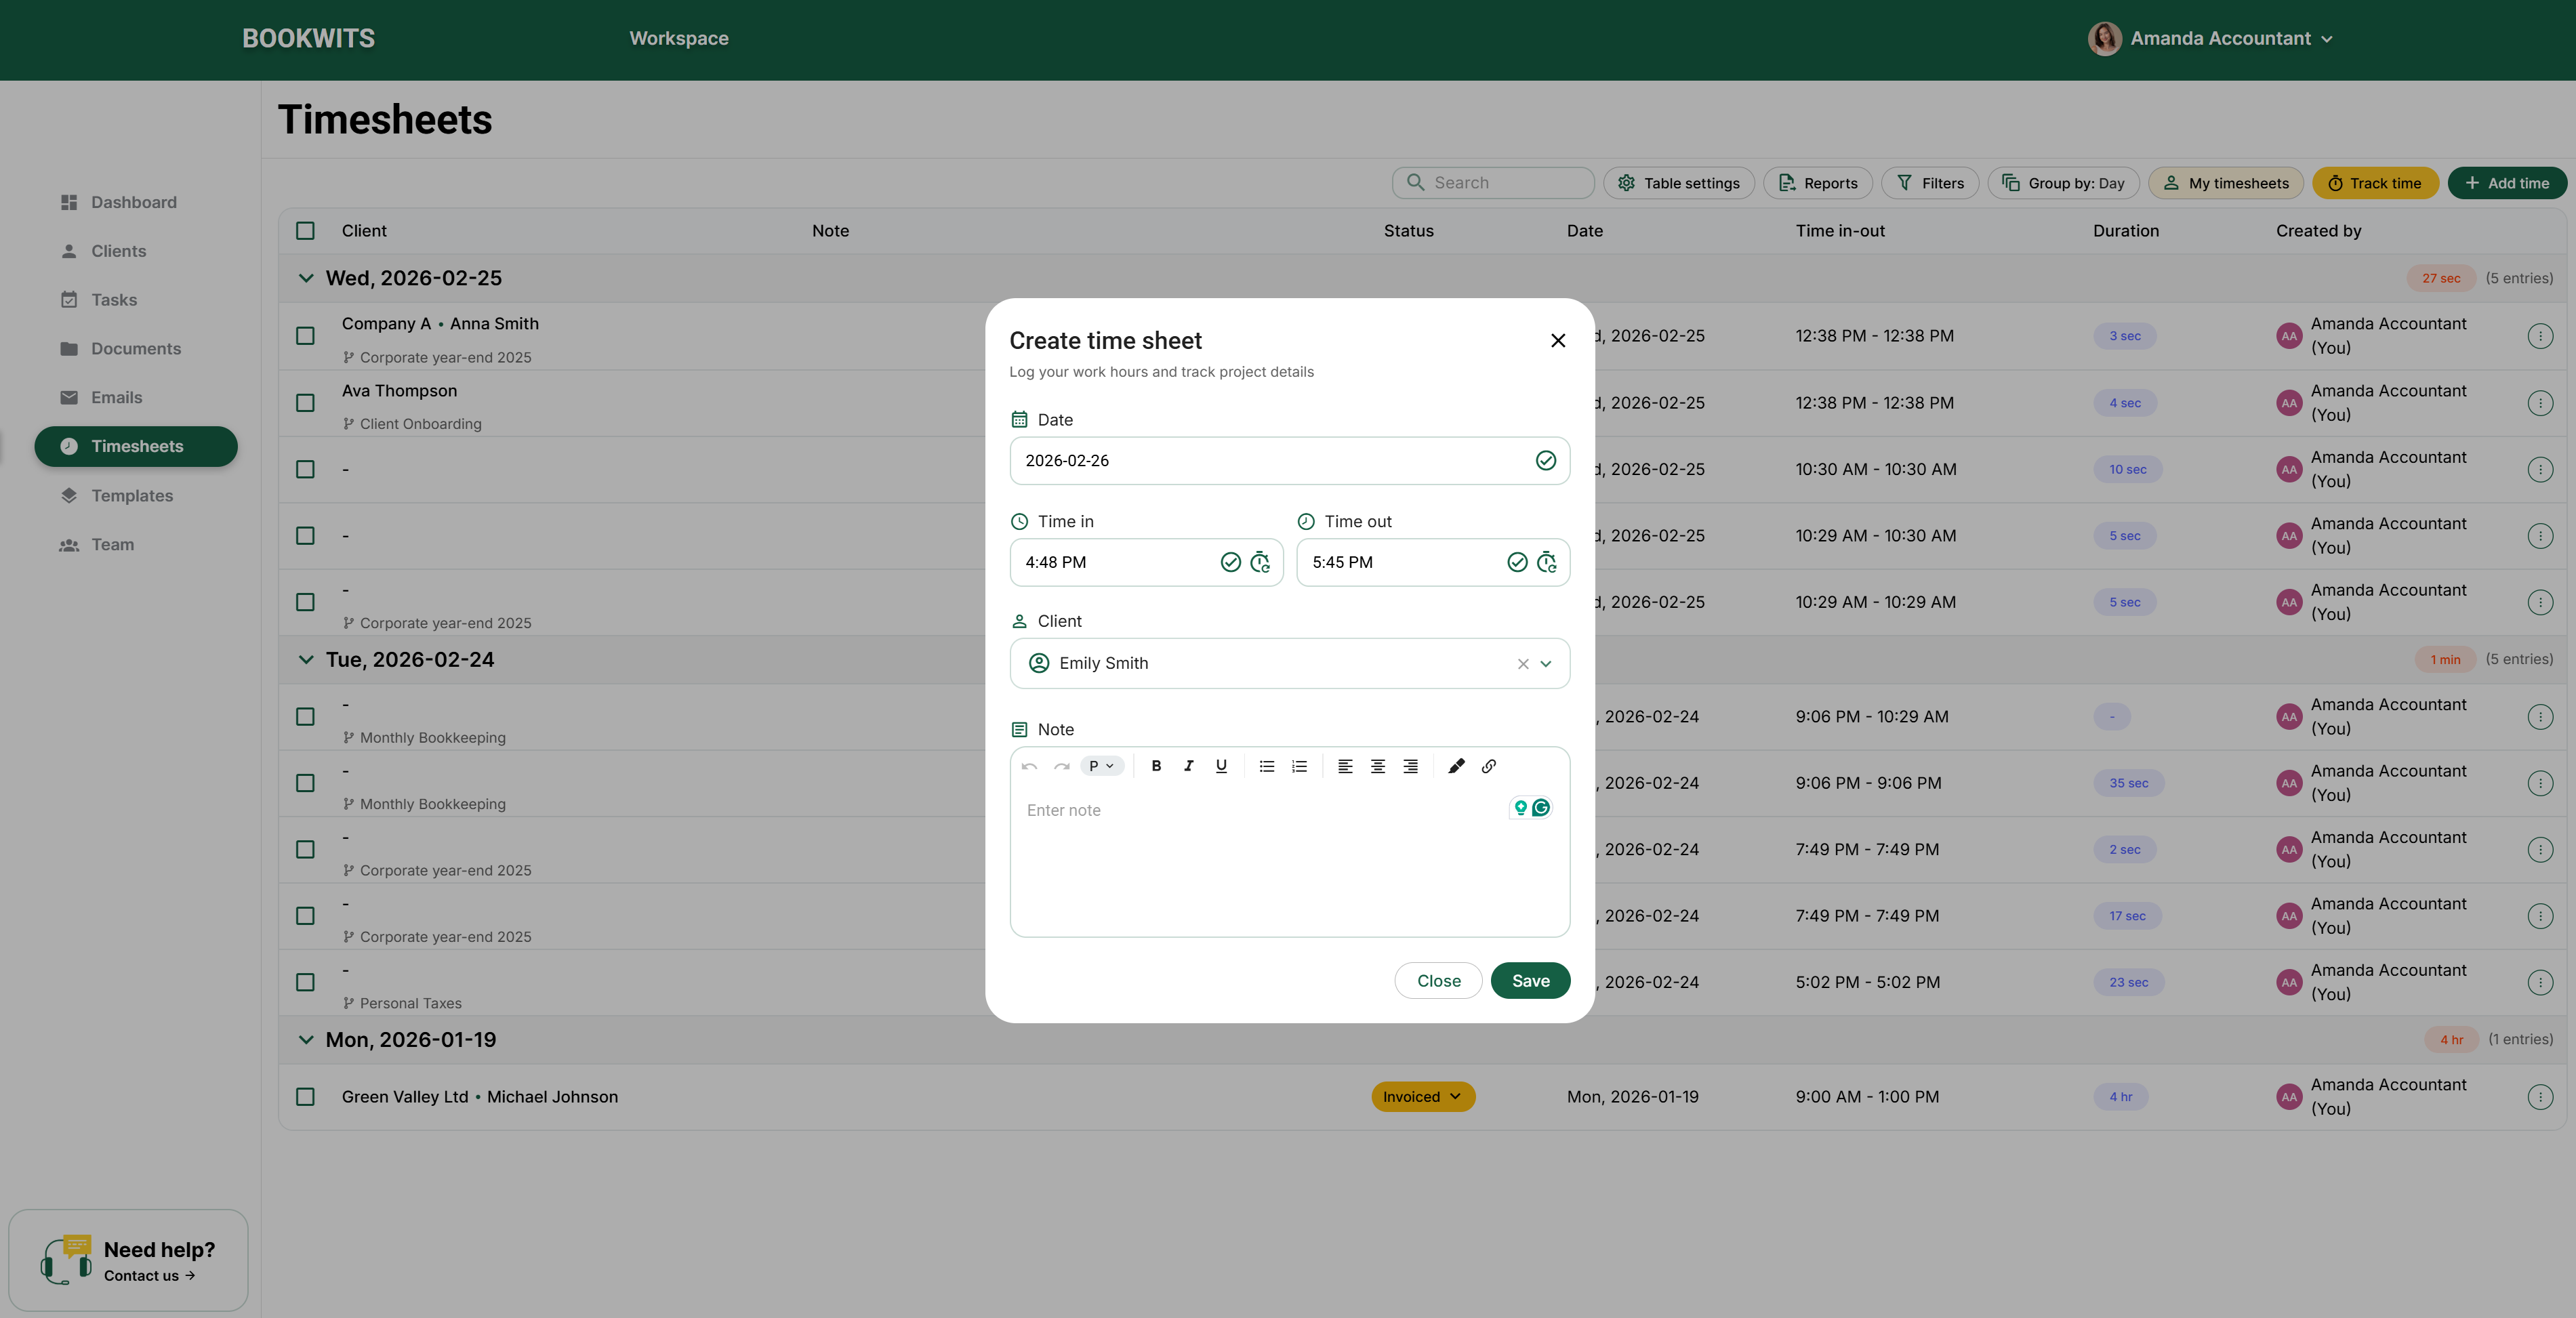Go to Templates in the sidebar
The image size is (2576, 1318).
point(132,496)
